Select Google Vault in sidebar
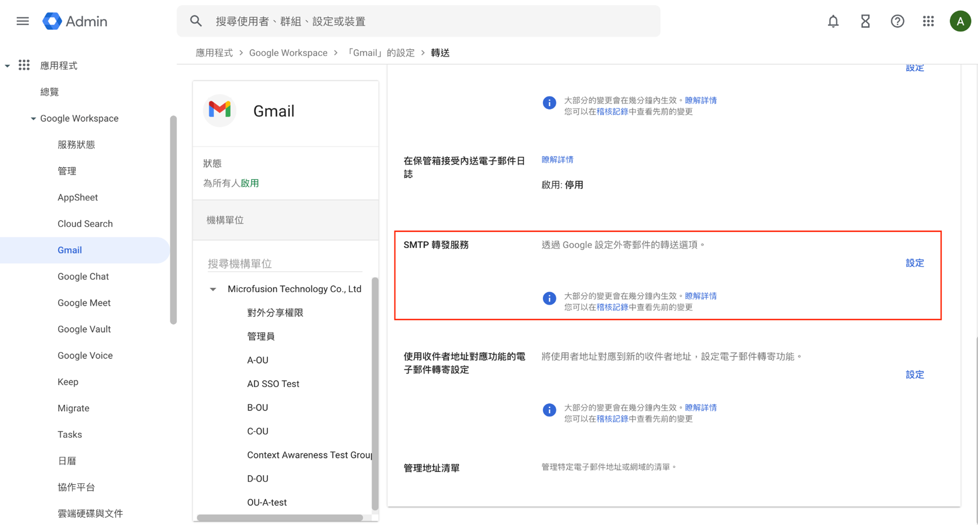978x525 pixels. 84,329
